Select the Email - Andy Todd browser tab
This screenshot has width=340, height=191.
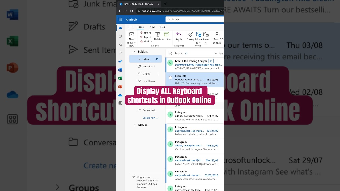coord(139,4)
